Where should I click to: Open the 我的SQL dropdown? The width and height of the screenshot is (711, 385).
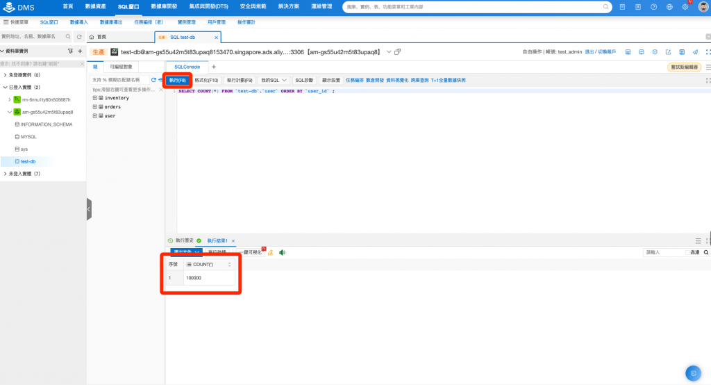[x=274, y=81]
